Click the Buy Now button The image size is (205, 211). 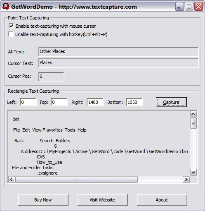coord(43,200)
